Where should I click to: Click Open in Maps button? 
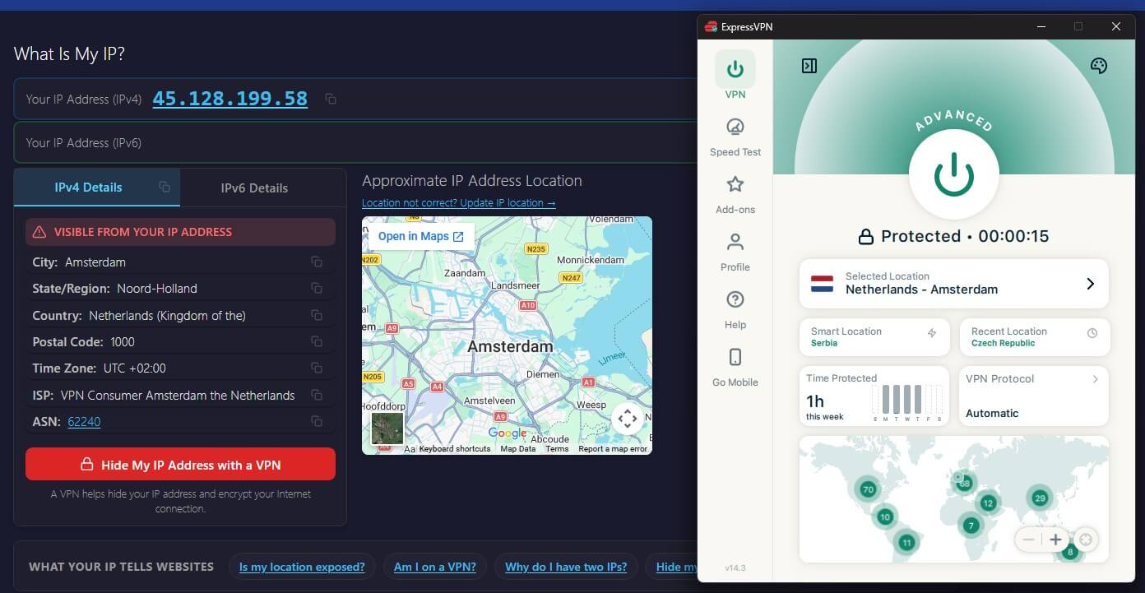[x=420, y=237]
